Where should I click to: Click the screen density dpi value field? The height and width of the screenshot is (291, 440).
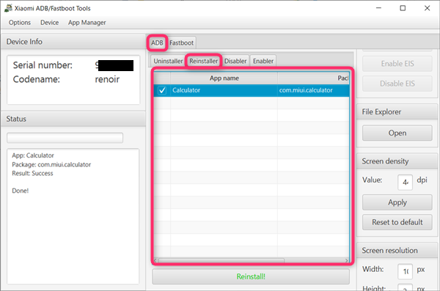click(x=406, y=183)
